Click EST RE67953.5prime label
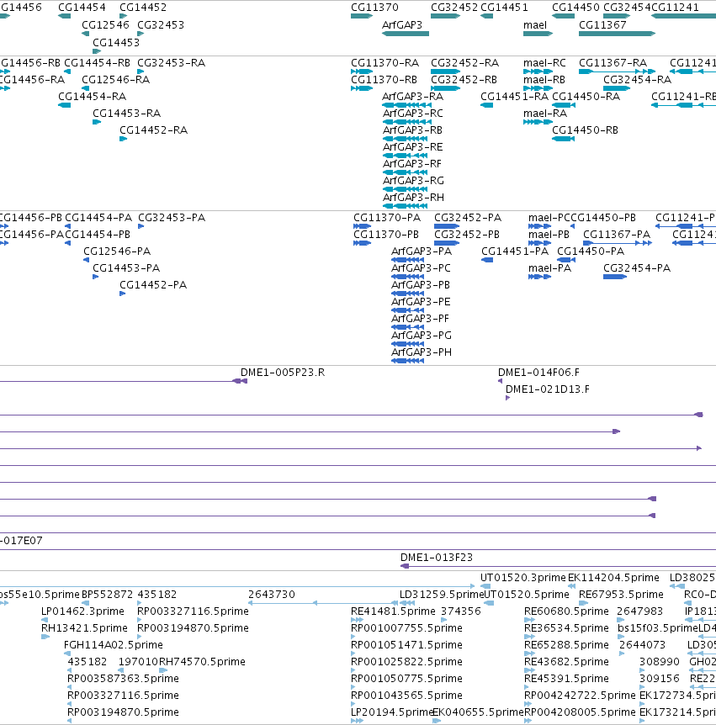The width and height of the screenshot is (716, 725). pos(621,595)
